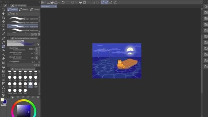Viewport: 208px width, 117px height.
Task: Select the Gradient tool
Action: [3, 71]
